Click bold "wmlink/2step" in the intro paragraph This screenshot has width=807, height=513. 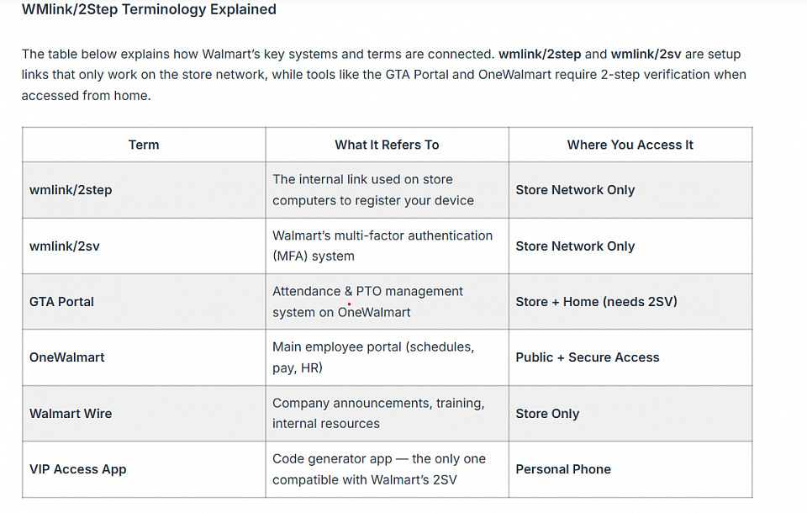[x=540, y=54]
